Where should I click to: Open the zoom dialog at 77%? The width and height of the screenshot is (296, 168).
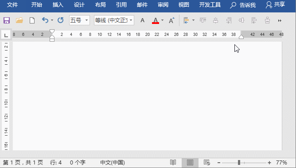(x=281, y=163)
